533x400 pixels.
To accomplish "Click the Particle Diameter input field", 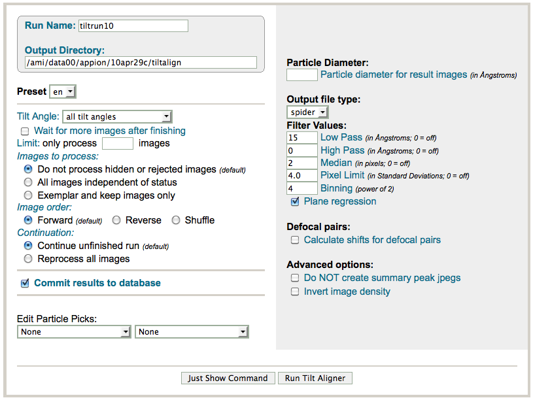I will [x=302, y=75].
